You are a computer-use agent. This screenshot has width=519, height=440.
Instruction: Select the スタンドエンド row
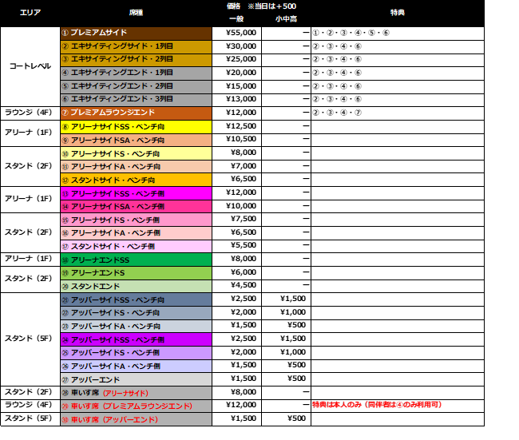(136, 287)
